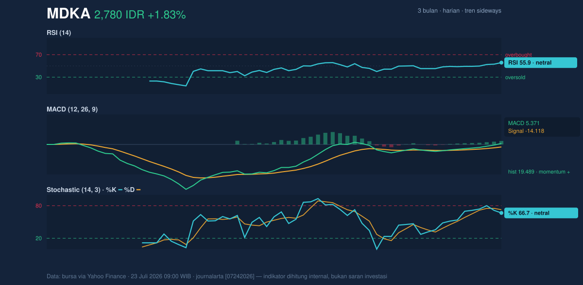
Task: Click the MDKA ticker title
Action: [x=68, y=14]
